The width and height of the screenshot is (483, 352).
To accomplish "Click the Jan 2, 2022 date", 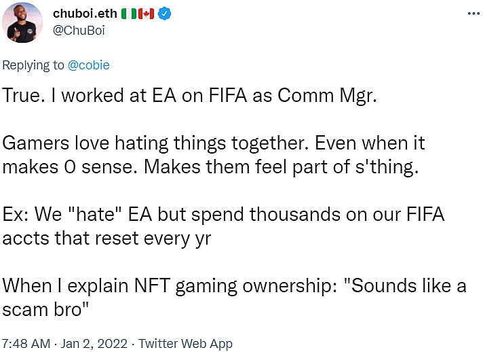I will tap(88, 343).
